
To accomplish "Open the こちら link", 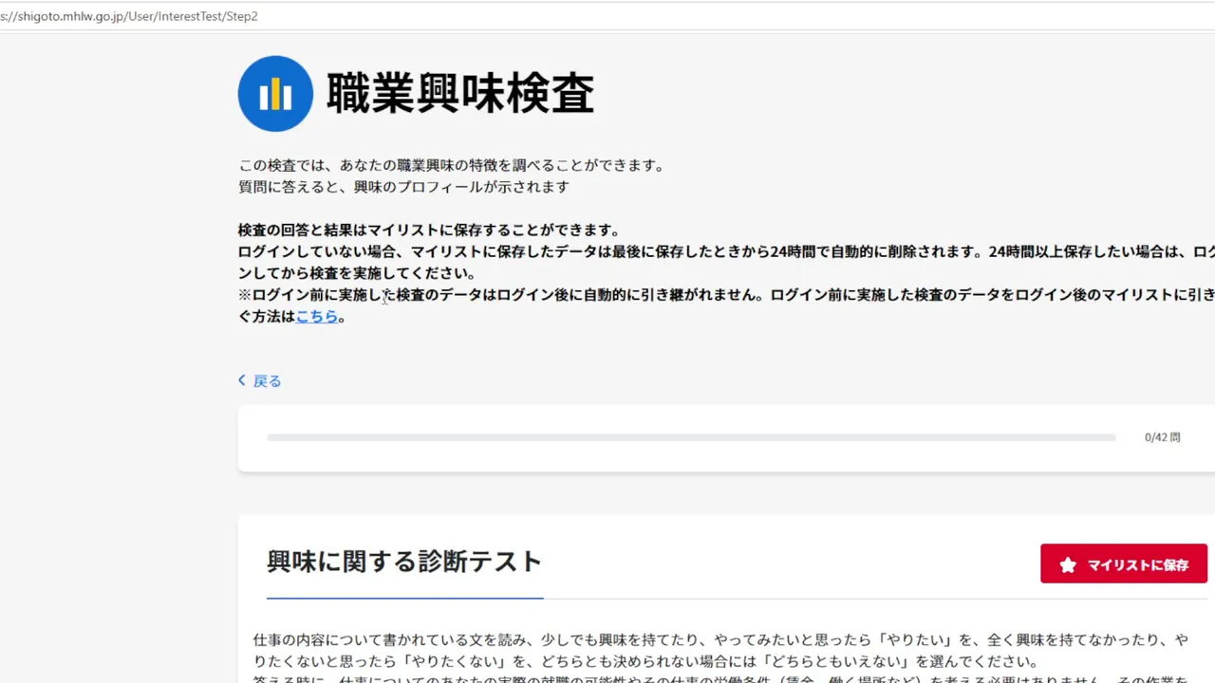I will click(317, 317).
